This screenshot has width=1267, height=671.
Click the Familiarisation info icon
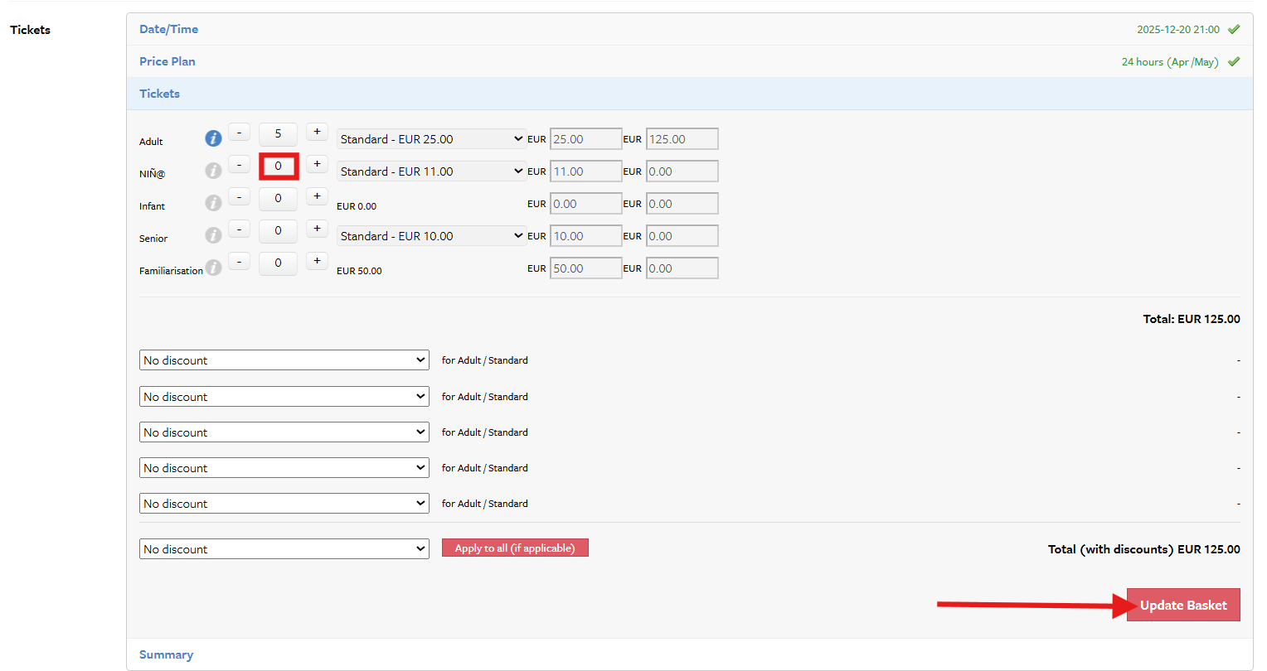point(213,268)
